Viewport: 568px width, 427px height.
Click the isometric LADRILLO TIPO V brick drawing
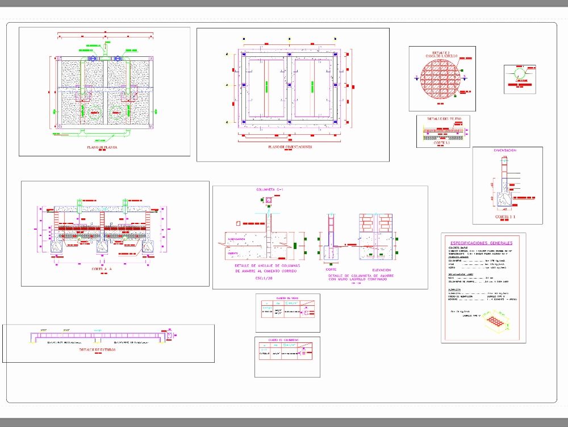pyautogui.click(x=495, y=321)
